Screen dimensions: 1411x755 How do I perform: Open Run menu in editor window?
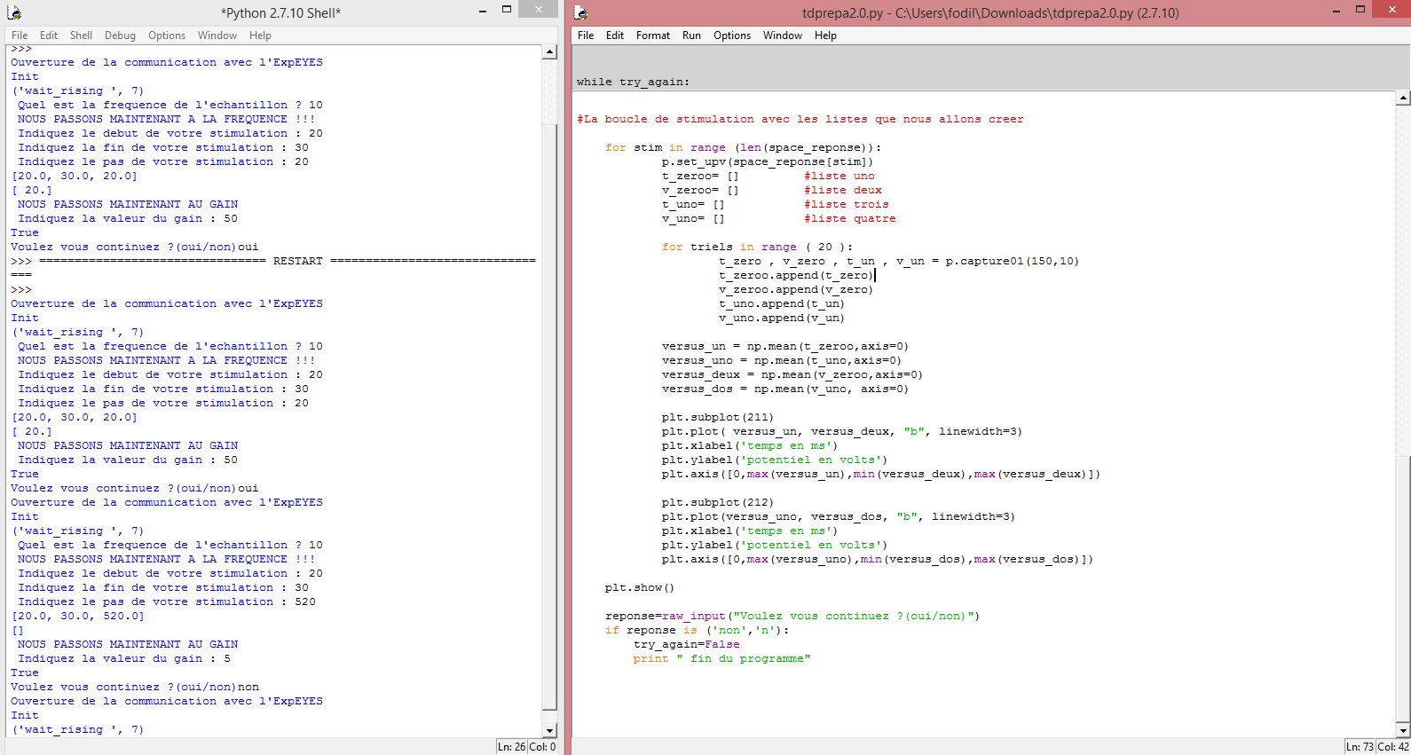(691, 35)
